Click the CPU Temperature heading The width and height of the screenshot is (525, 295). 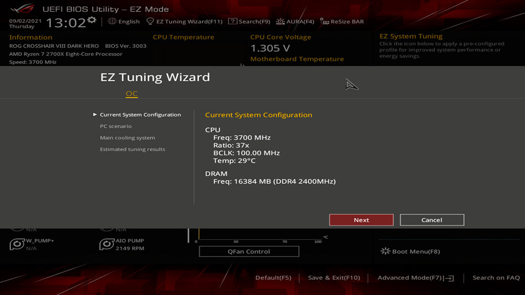pos(183,37)
